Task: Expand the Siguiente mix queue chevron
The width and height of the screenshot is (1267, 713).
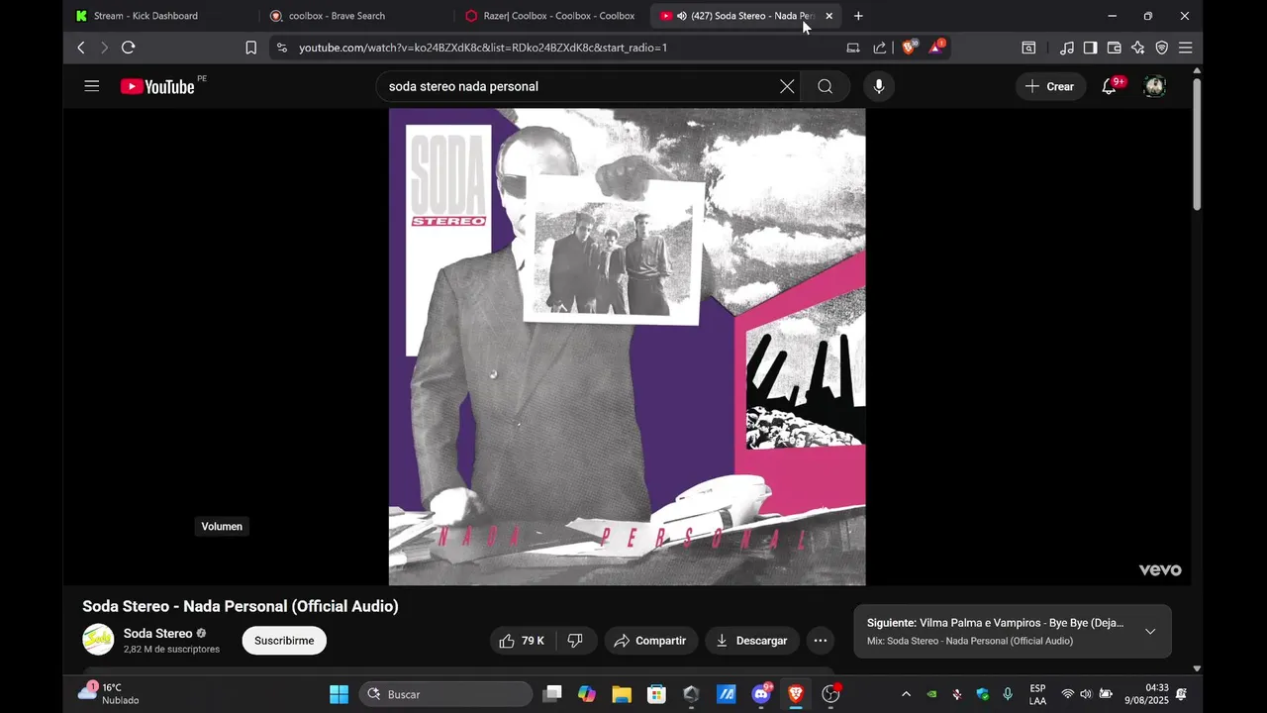Action: [1150, 632]
